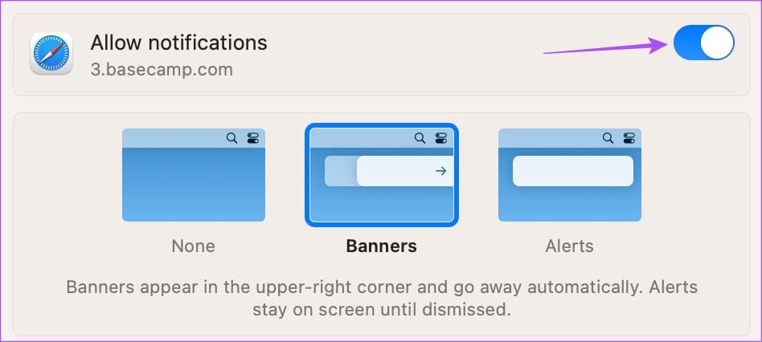This screenshot has width=762, height=342.
Task: Click magnifier icon in the None preview
Action: (x=231, y=138)
